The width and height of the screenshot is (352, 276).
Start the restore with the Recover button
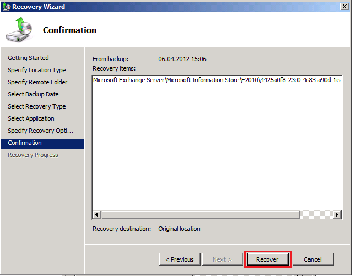267,259
